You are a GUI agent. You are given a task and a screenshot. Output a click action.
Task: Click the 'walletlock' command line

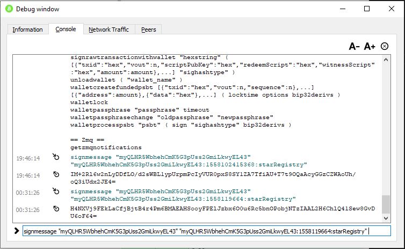(x=89, y=102)
